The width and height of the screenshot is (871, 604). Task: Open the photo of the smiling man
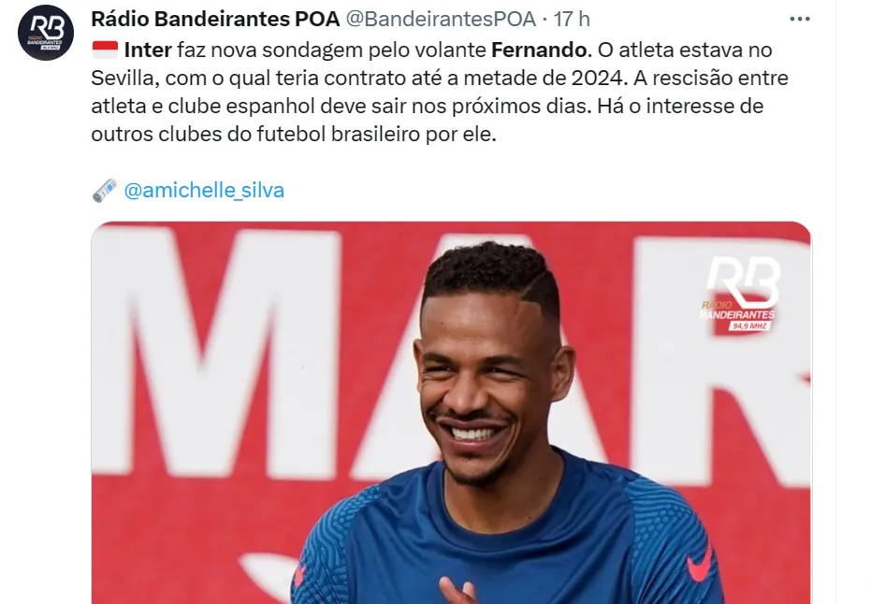point(451,412)
